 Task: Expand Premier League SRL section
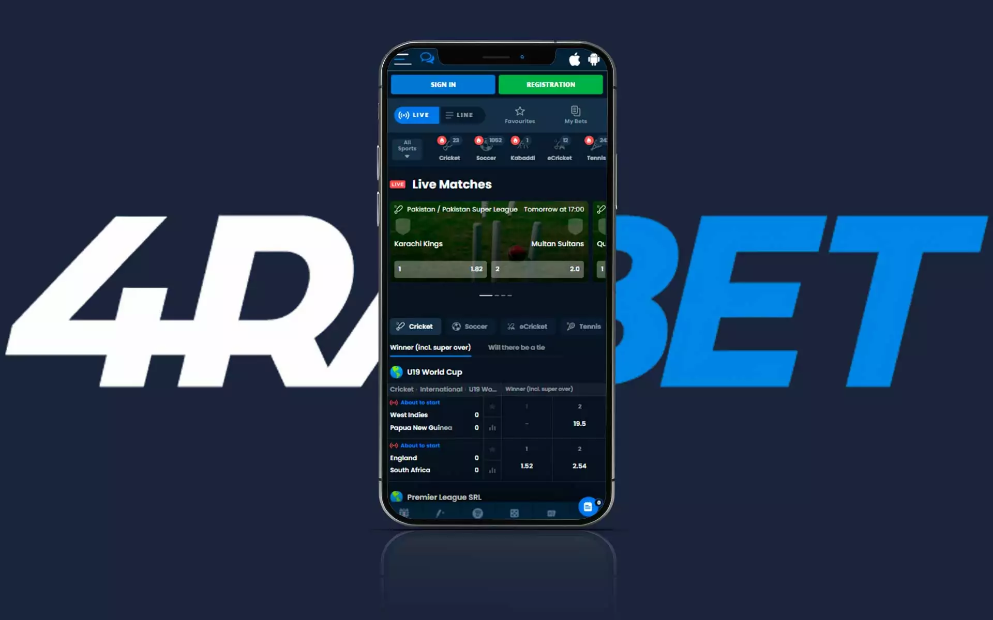(x=444, y=497)
